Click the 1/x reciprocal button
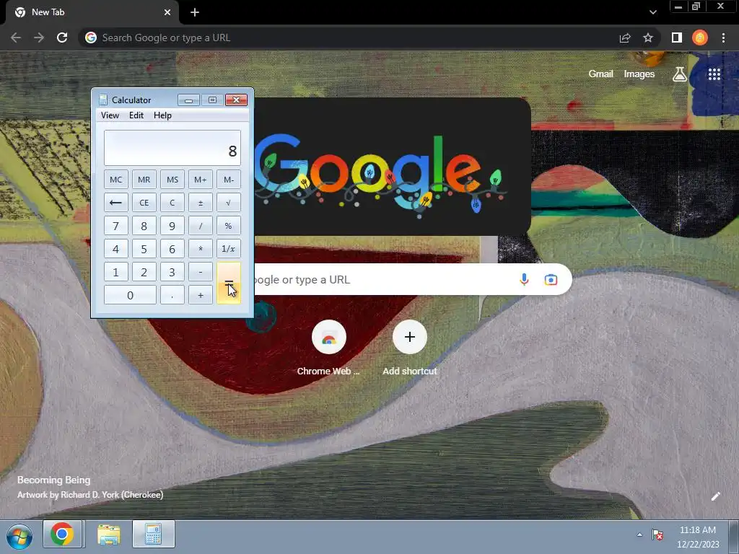The width and height of the screenshot is (739, 554). click(229, 249)
